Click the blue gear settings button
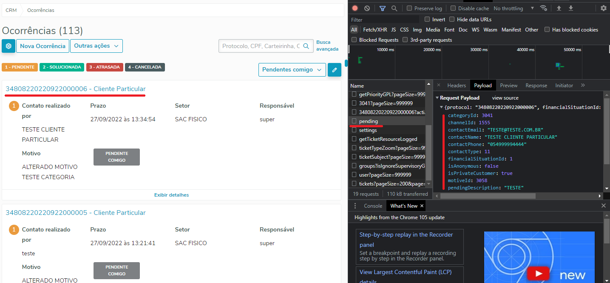 (9, 46)
